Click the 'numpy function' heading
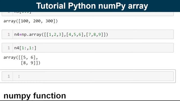 click(35, 96)
